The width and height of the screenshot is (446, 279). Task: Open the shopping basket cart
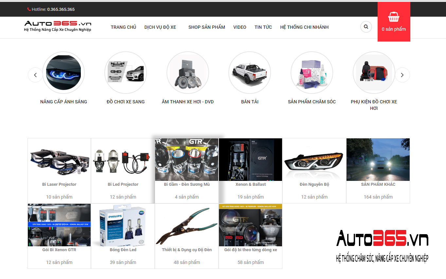click(393, 18)
